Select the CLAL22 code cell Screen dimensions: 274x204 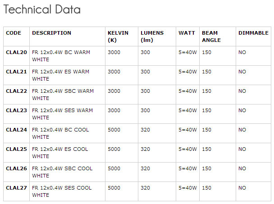16,91
